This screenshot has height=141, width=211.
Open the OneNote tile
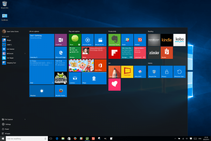(61, 40)
